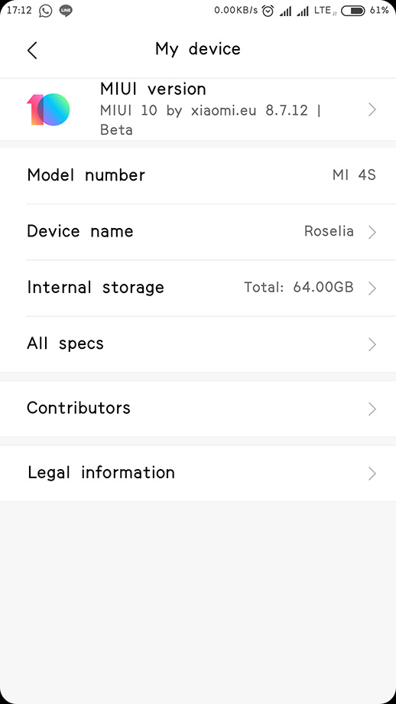Tap the Internal storage label
The height and width of the screenshot is (704, 396).
click(96, 288)
